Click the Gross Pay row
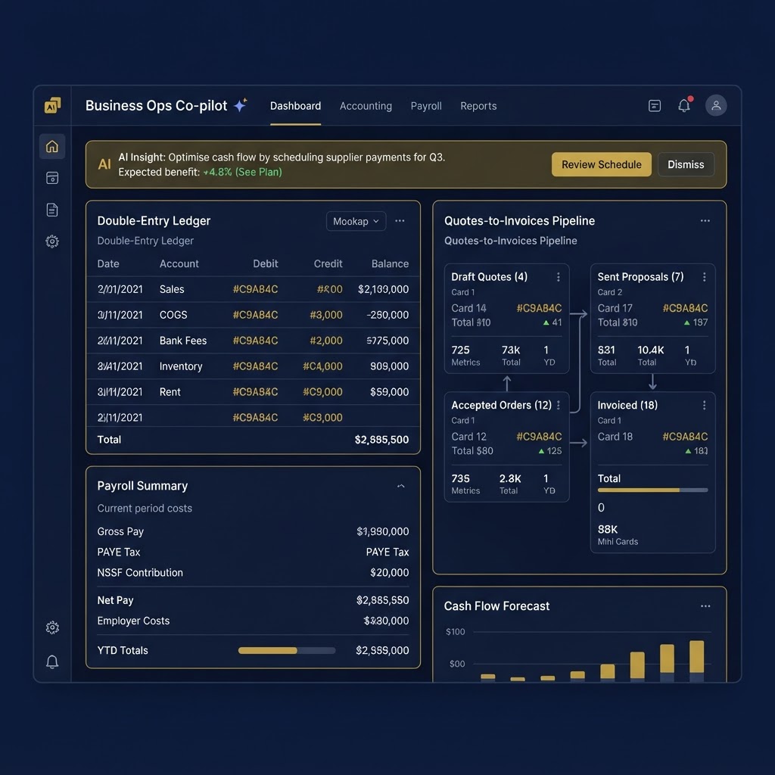 [x=253, y=532]
